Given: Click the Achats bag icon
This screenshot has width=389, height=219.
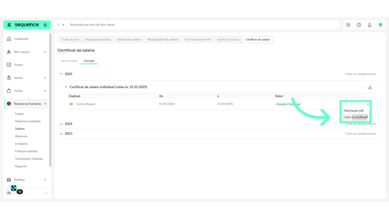Looking at the screenshot, I should pyautogui.click(x=9, y=91).
